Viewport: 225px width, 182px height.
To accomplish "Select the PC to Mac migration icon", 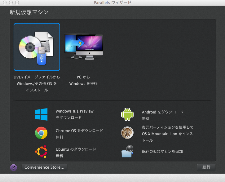I will pos(84,47).
